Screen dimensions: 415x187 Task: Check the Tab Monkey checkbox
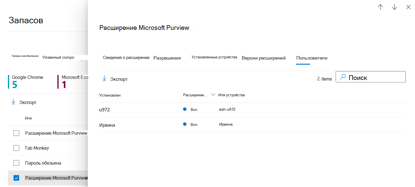(x=16, y=148)
